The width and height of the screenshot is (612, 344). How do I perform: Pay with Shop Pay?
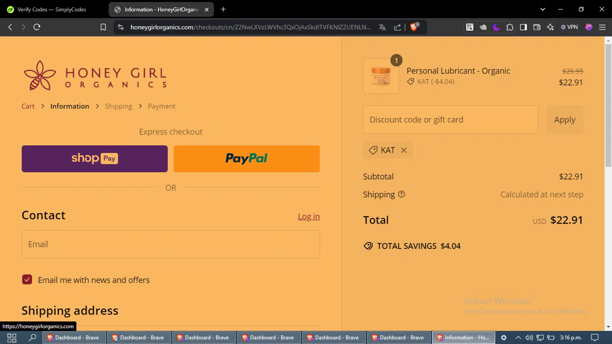[95, 159]
